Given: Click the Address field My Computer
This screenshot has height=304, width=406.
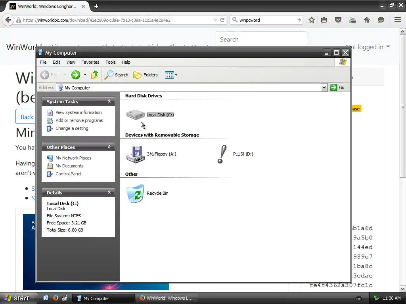Looking at the screenshot, I should click(x=188, y=88).
